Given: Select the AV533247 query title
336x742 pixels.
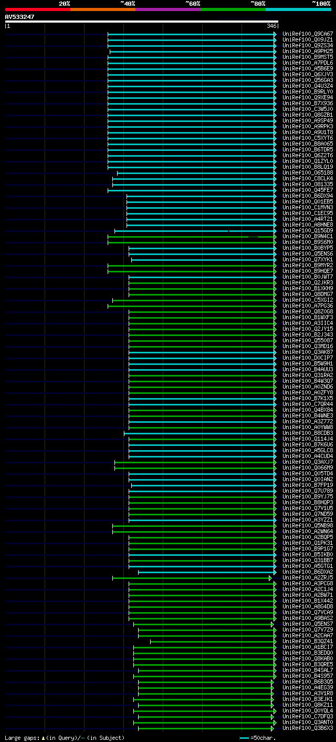Looking at the screenshot, I should [20, 17].
